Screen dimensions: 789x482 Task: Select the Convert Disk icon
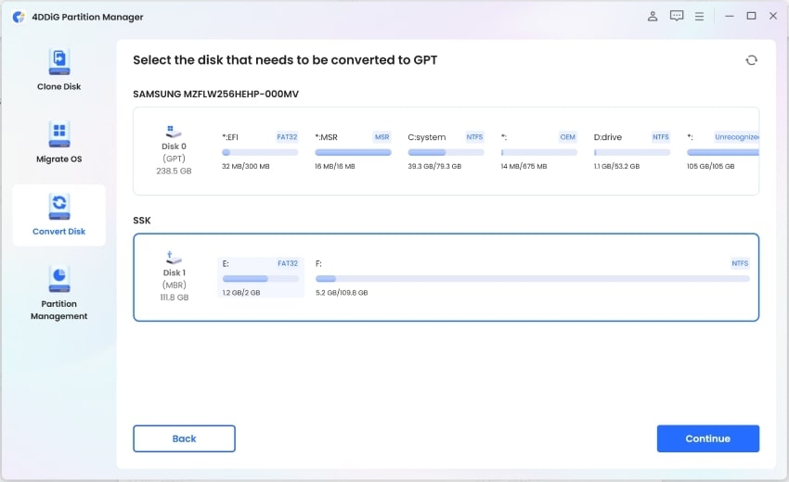(59, 207)
